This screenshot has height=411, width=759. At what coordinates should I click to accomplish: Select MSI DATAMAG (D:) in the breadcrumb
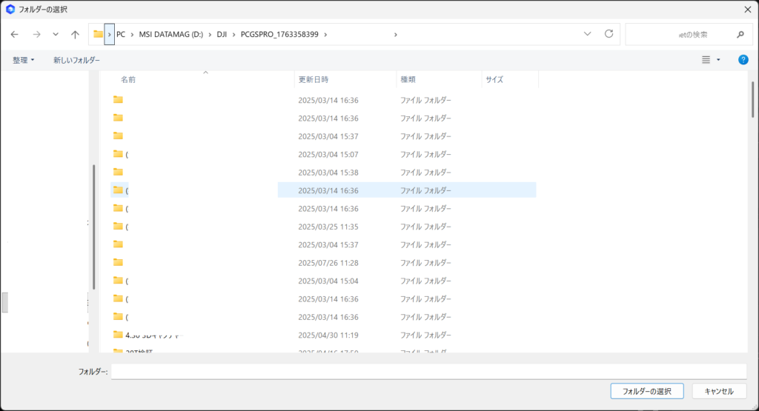pos(170,34)
